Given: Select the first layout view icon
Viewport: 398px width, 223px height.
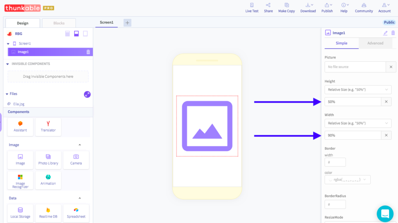Looking at the screenshot, I should click(x=68, y=34).
